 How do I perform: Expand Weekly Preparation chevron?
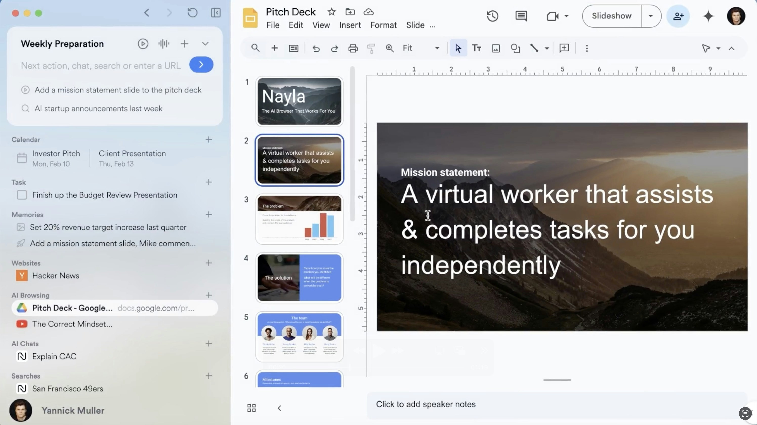point(205,44)
